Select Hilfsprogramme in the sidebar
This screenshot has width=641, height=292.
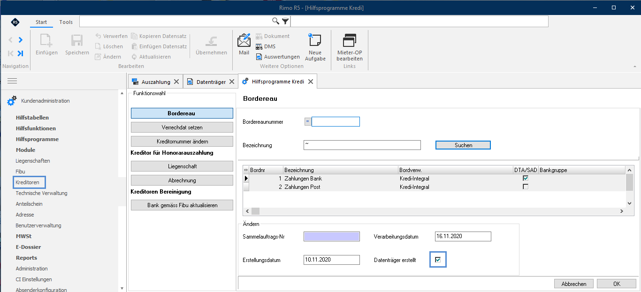[x=37, y=139]
